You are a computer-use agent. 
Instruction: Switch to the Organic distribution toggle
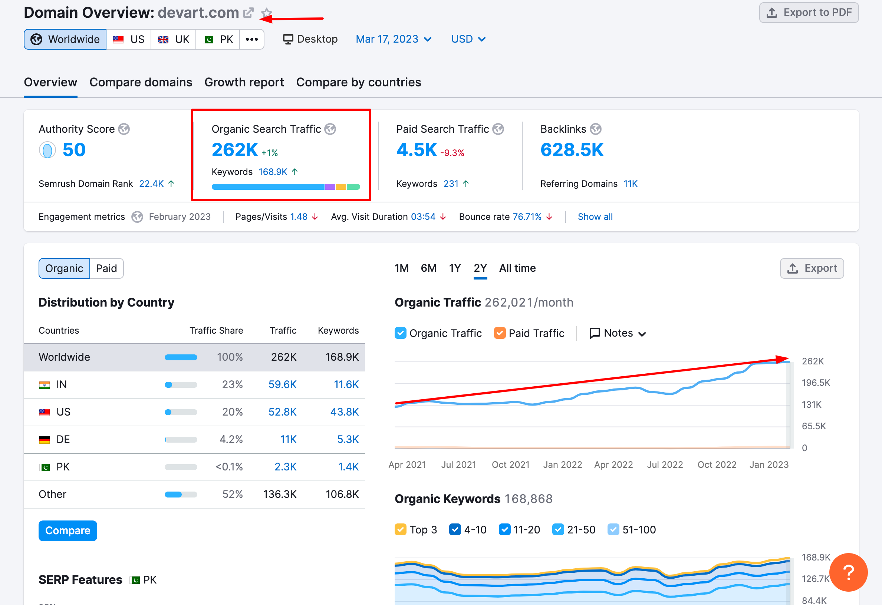(64, 269)
